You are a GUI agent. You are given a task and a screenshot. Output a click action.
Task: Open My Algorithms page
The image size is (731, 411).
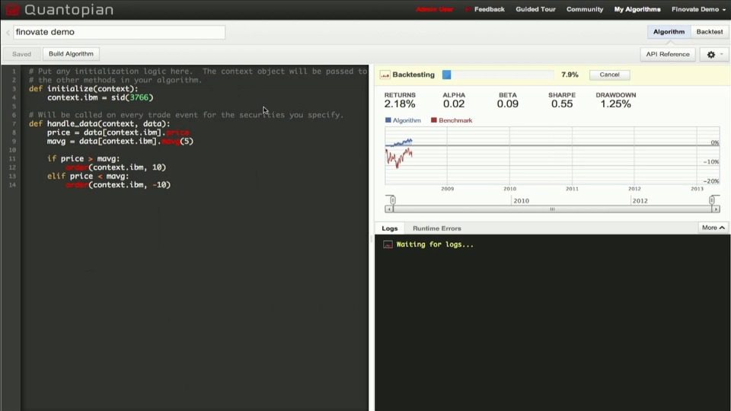(x=637, y=9)
